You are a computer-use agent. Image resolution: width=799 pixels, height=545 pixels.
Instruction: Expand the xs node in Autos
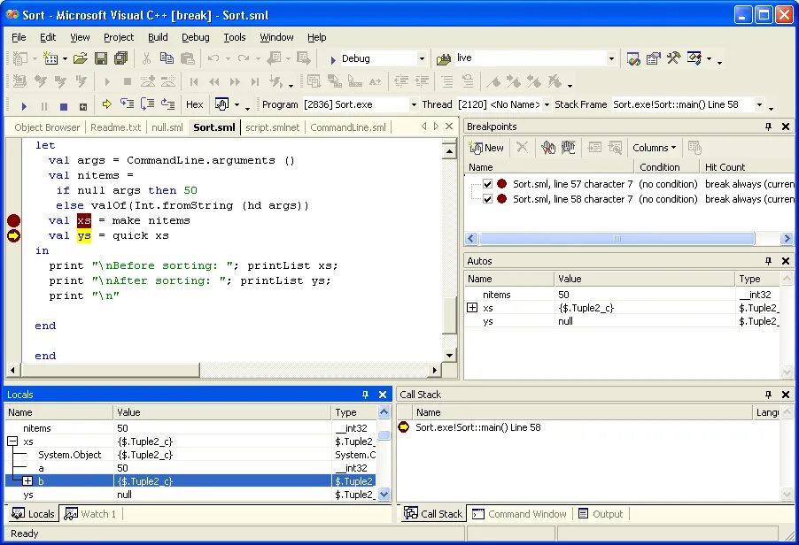tap(472, 307)
